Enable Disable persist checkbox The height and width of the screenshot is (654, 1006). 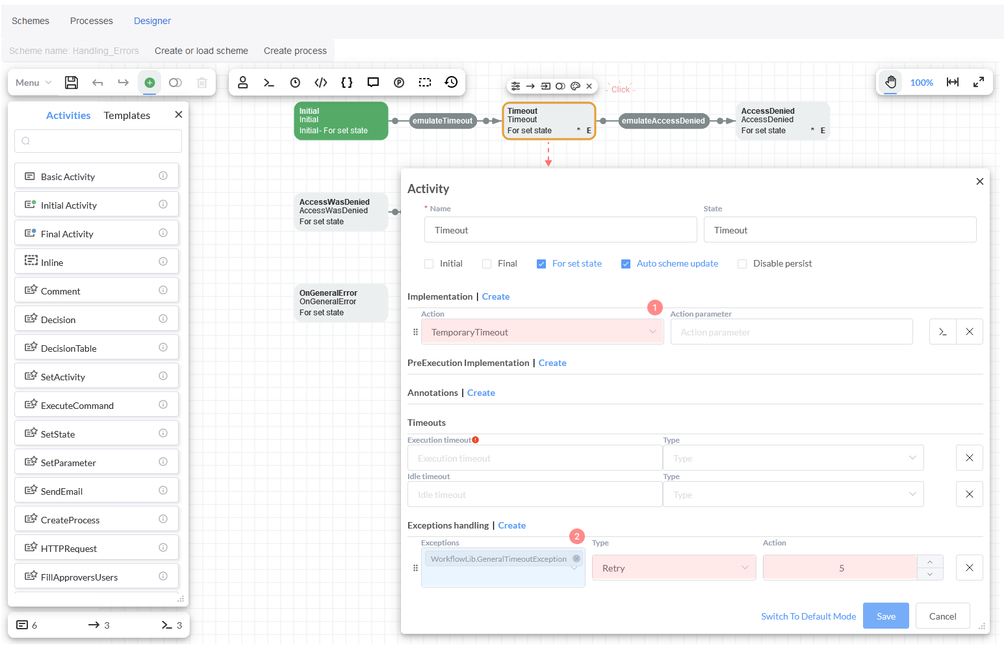pyautogui.click(x=742, y=263)
